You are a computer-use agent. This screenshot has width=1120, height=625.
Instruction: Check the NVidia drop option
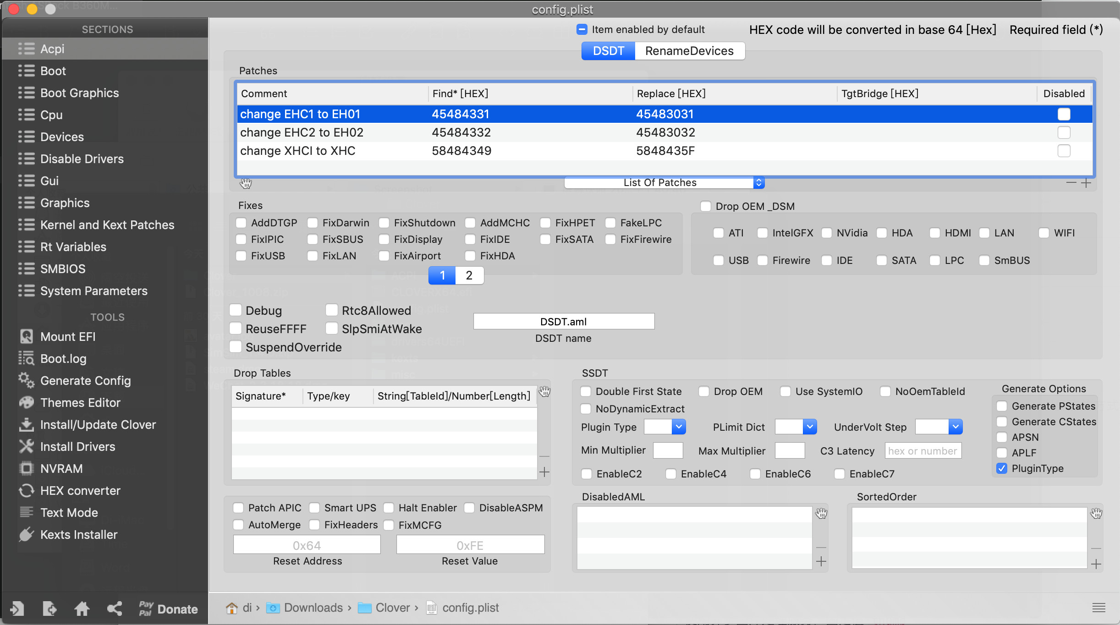pyautogui.click(x=827, y=233)
